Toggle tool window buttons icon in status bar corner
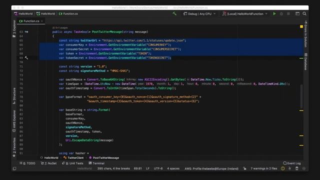Image resolution: width=320 pixels, height=180 pixels. tap(14, 168)
